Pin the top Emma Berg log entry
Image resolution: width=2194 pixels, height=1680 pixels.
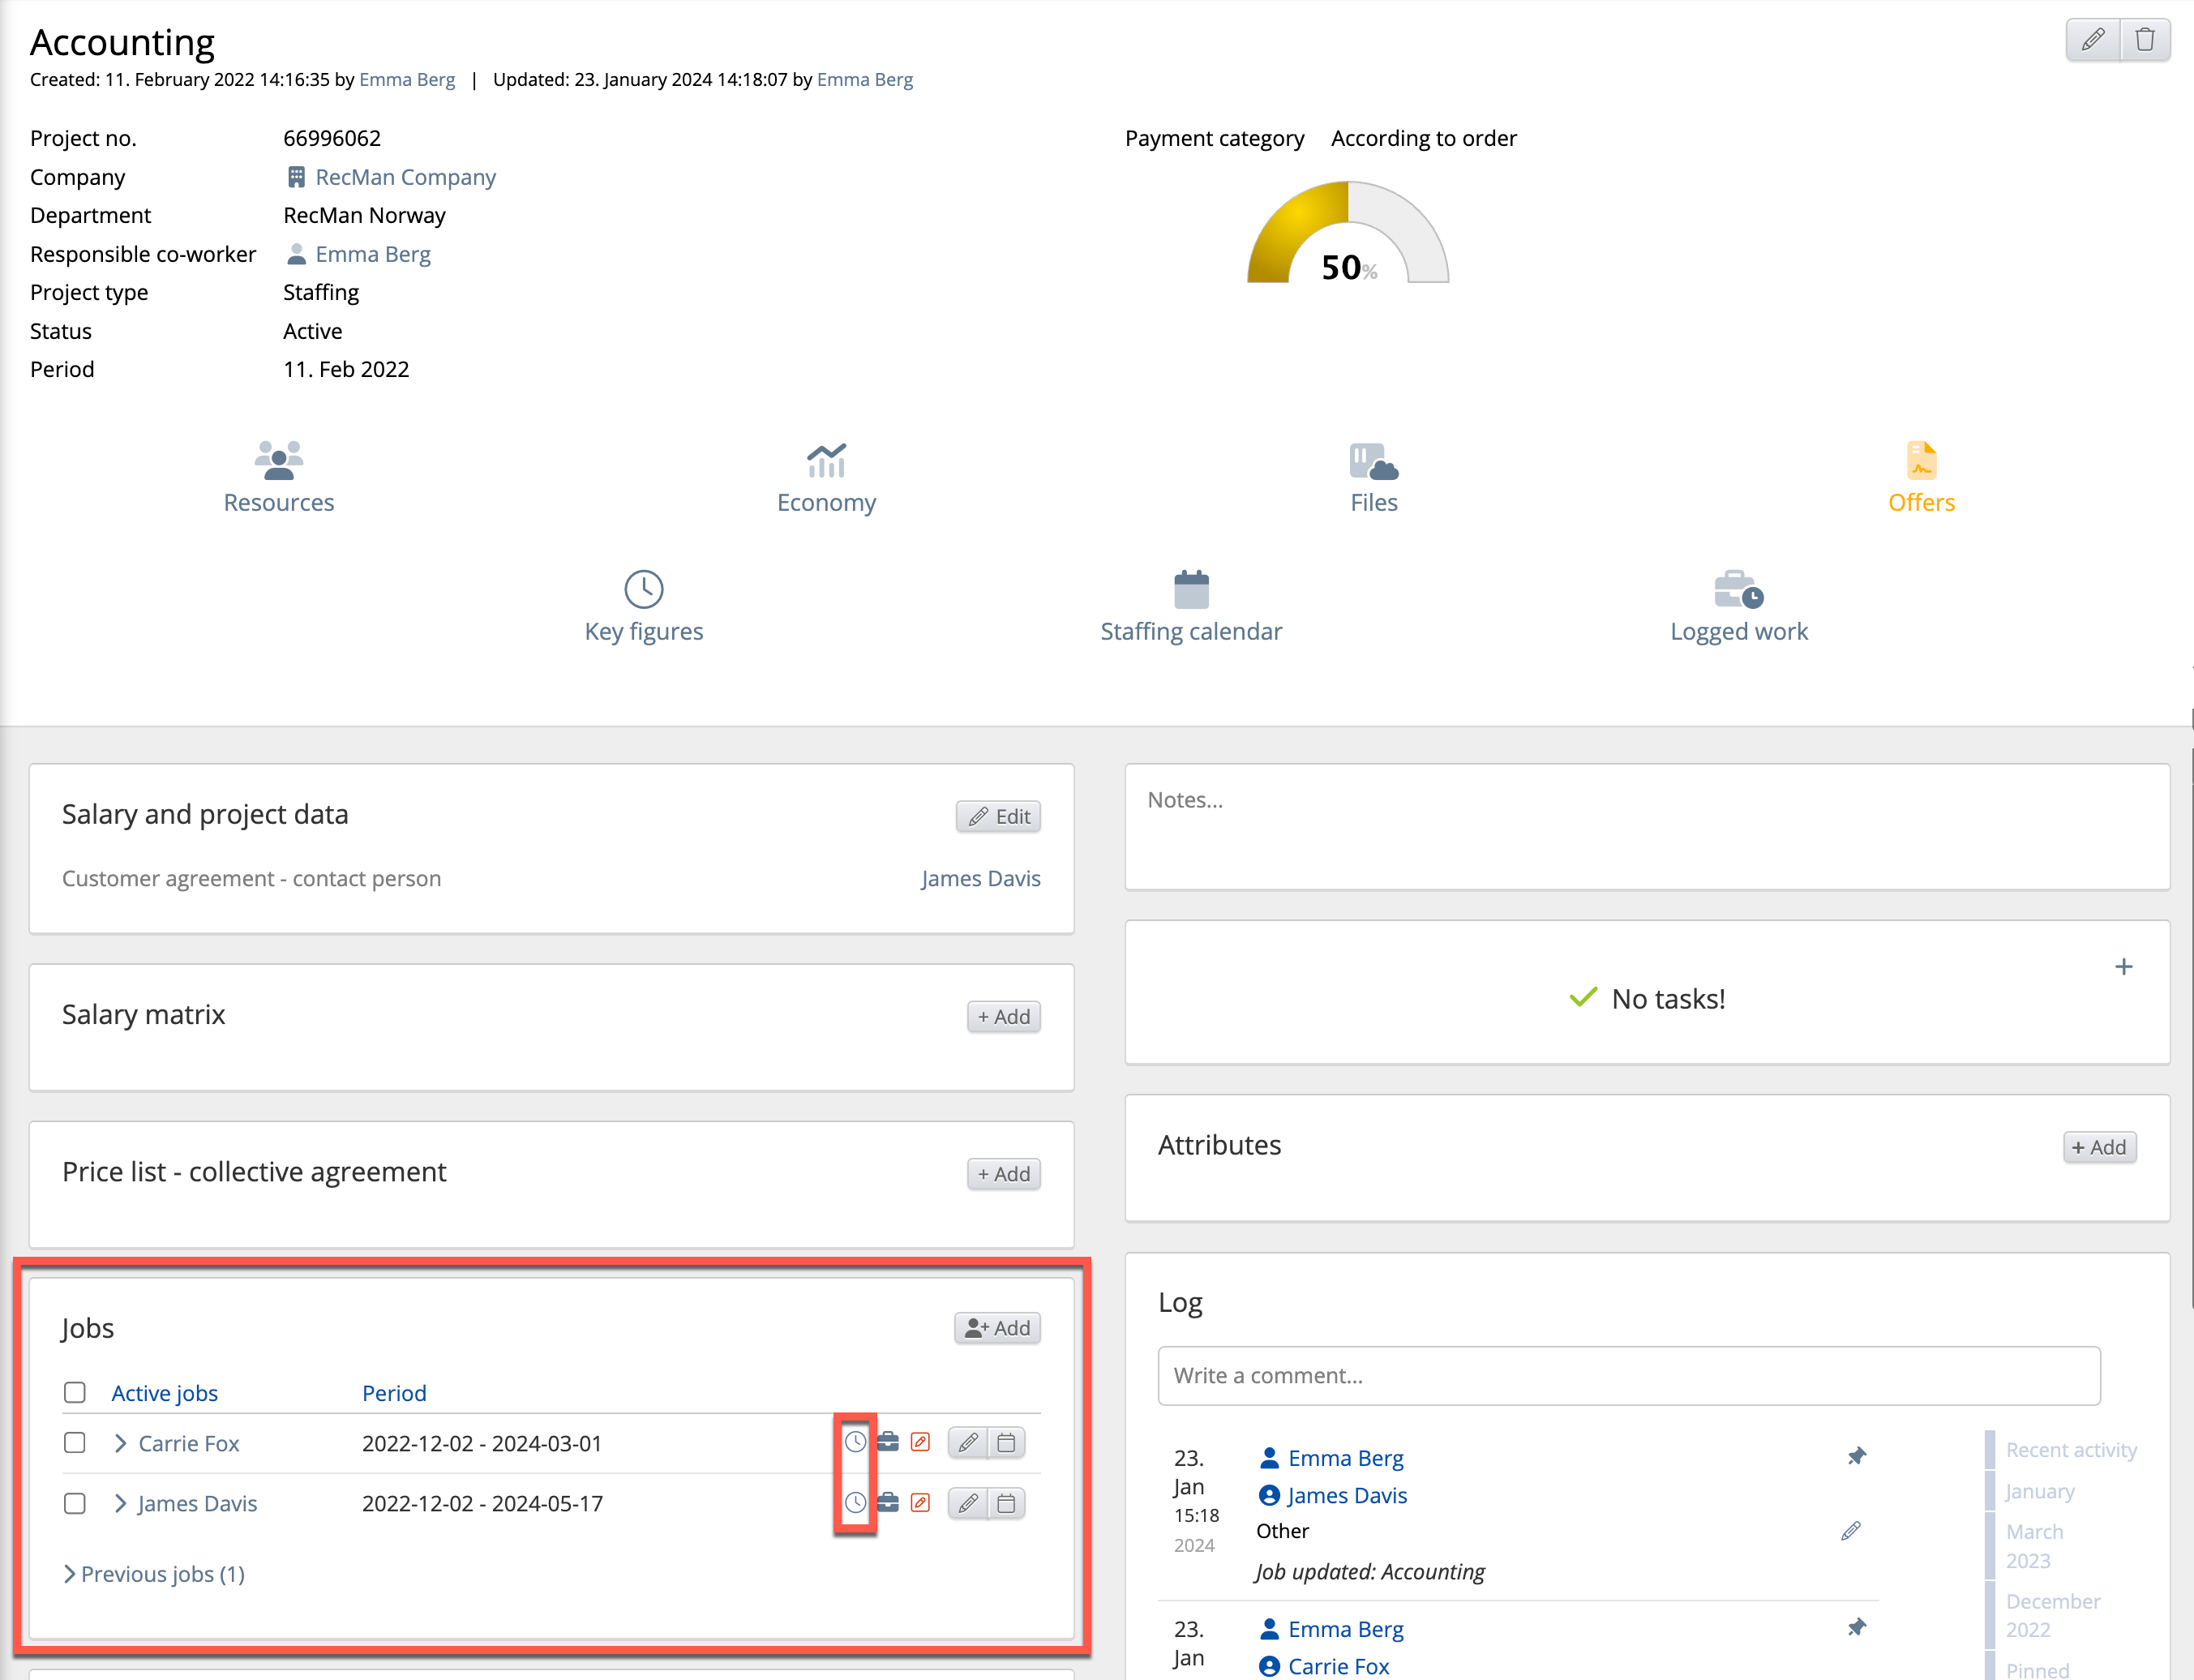[1856, 1456]
